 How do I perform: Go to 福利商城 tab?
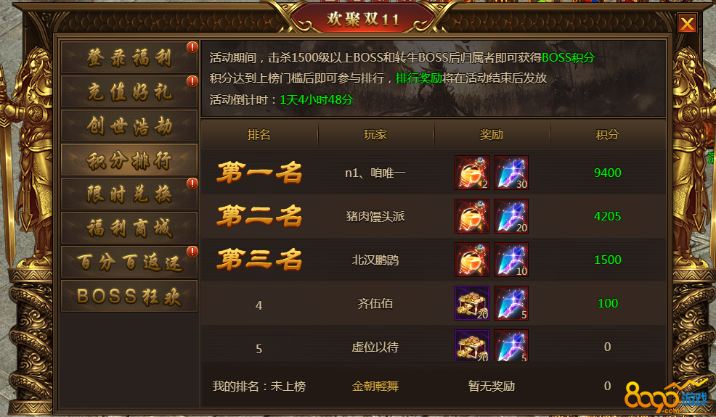click(x=129, y=228)
